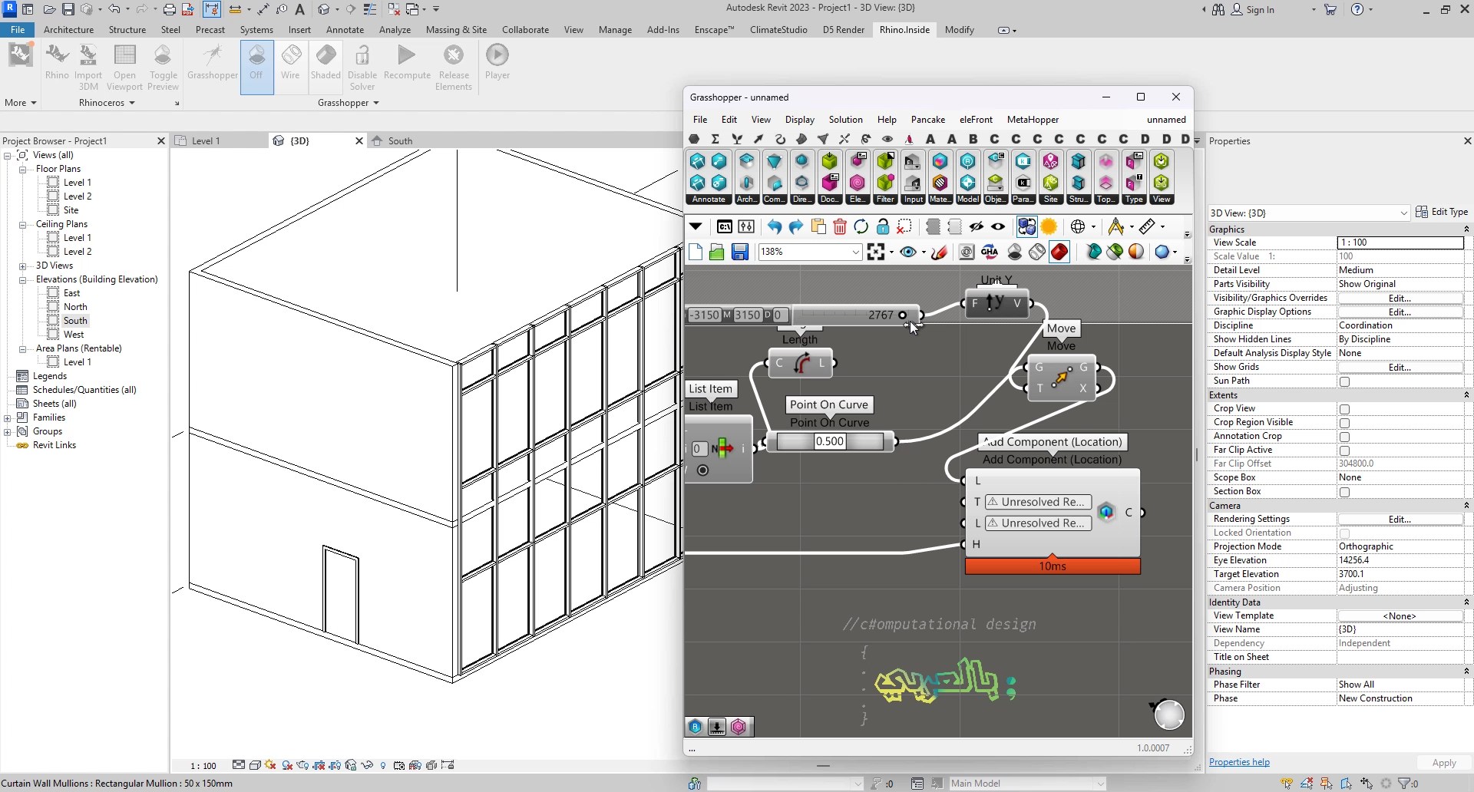Click the undo arrow in Grasshopper toolbar
Screen dimensions: 1474x792
tap(774, 226)
